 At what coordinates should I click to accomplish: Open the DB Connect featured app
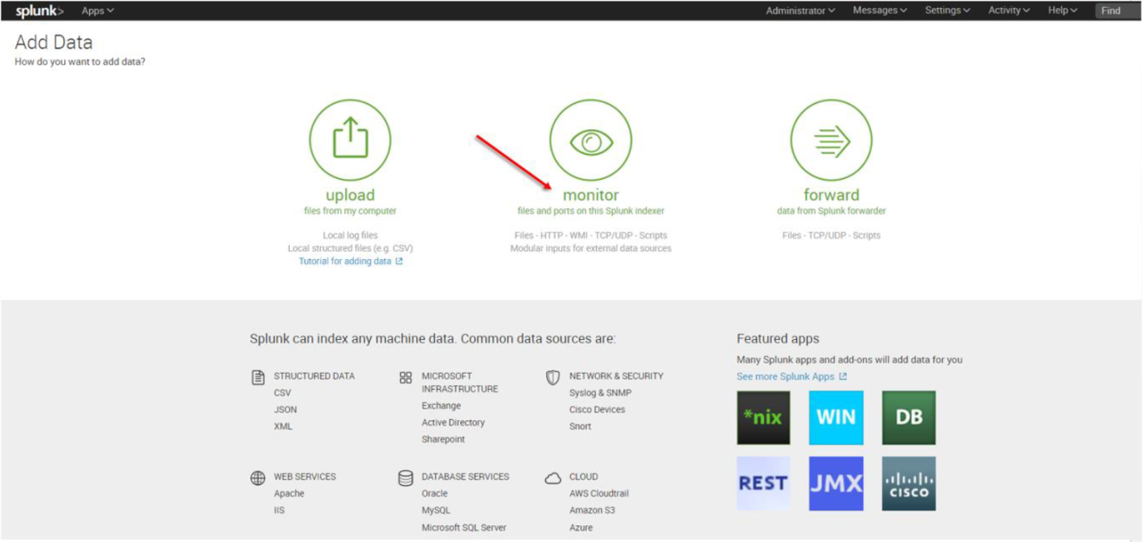coord(908,418)
